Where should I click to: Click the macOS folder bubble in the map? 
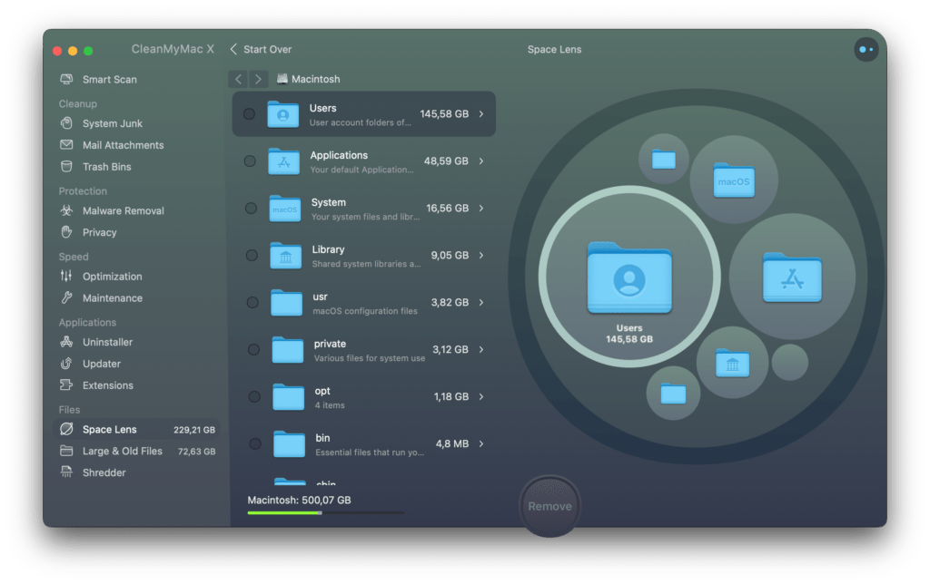734,180
